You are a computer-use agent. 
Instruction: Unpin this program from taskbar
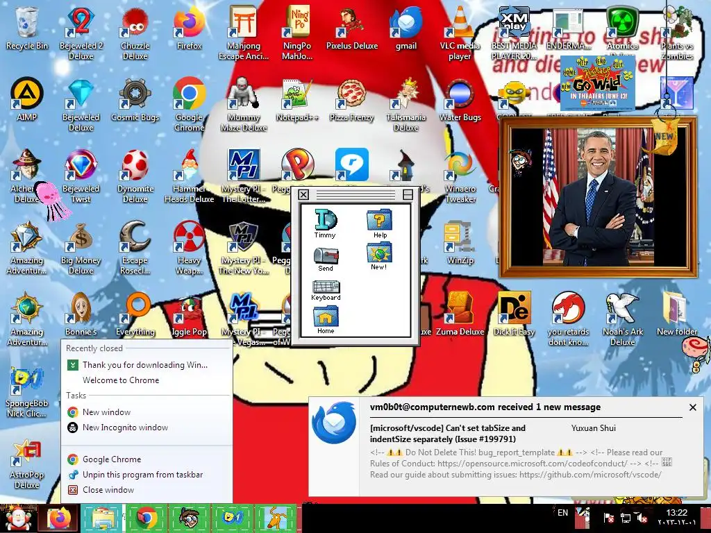[x=143, y=475]
